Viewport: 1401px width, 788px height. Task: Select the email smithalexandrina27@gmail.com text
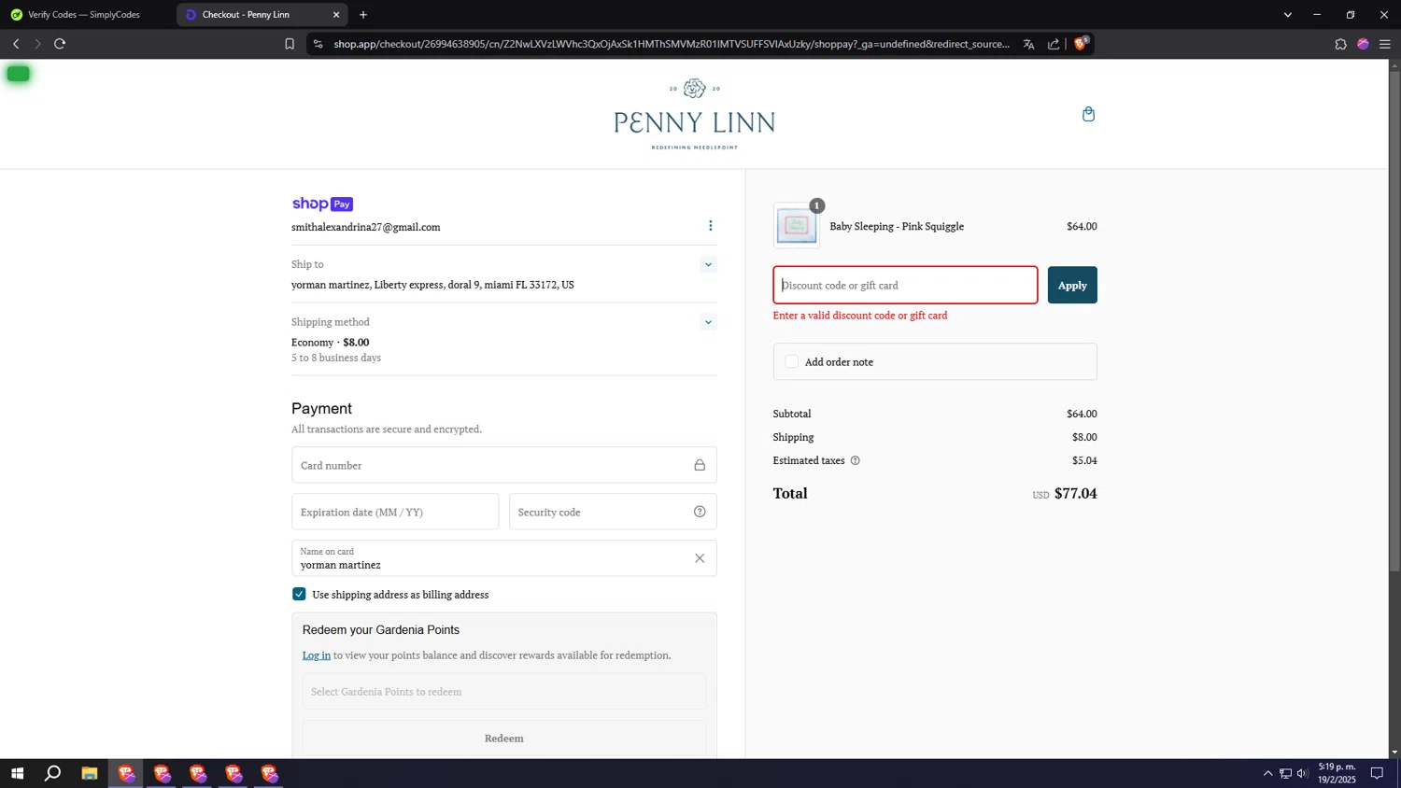[x=365, y=227]
